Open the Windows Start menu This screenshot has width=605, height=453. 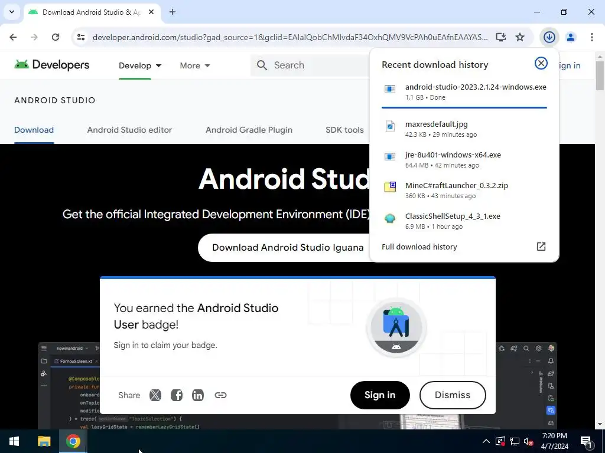click(x=14, y=441)
